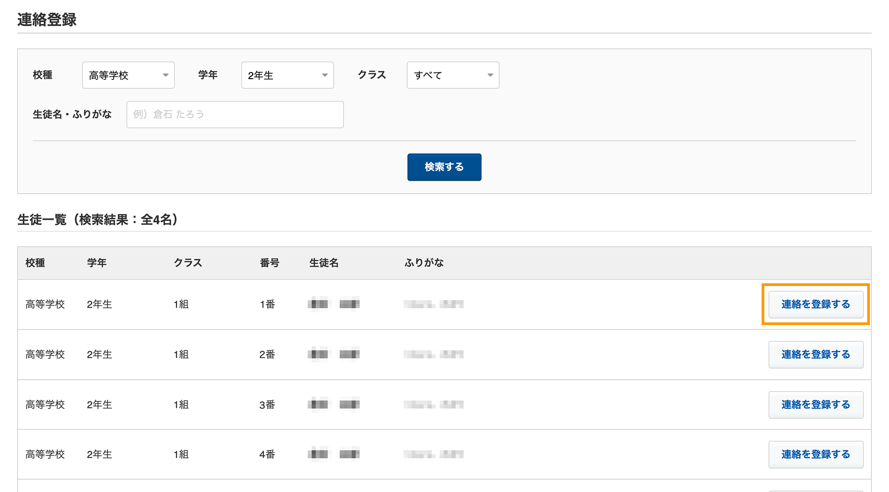Click the ふりがな column header

pos(424,263)
